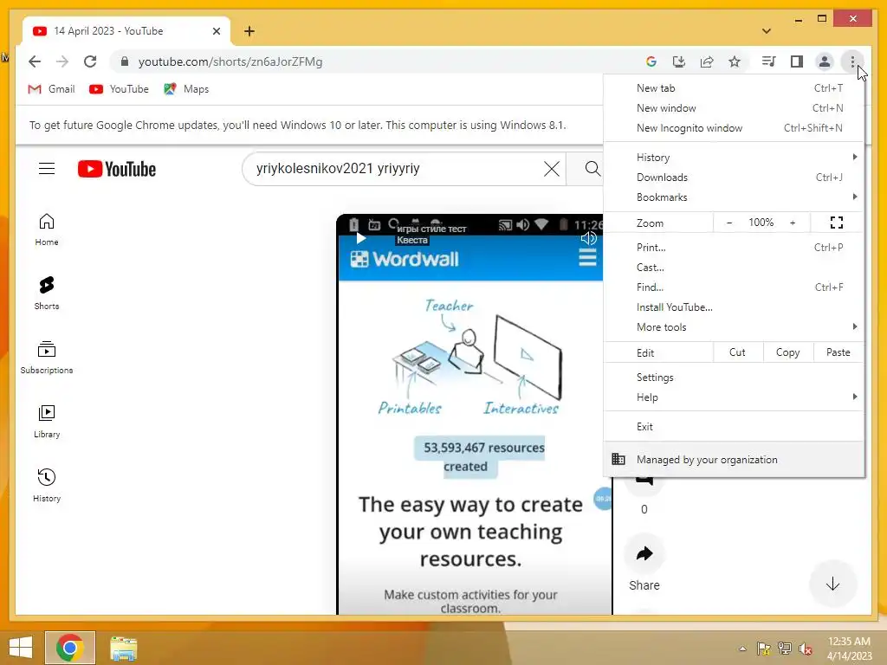This screenshot has width=887, height=665.
Task: Bookmark this tab with the star icon
Action: point(735,61)
